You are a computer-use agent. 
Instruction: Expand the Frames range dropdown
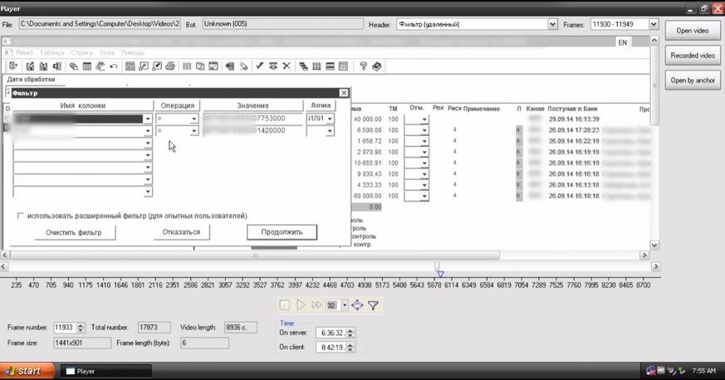pos(653,24)
